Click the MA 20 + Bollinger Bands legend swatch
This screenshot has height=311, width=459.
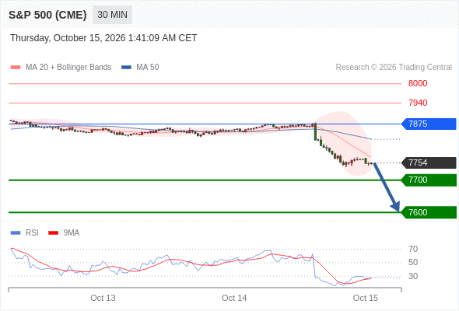click(16, 68)
